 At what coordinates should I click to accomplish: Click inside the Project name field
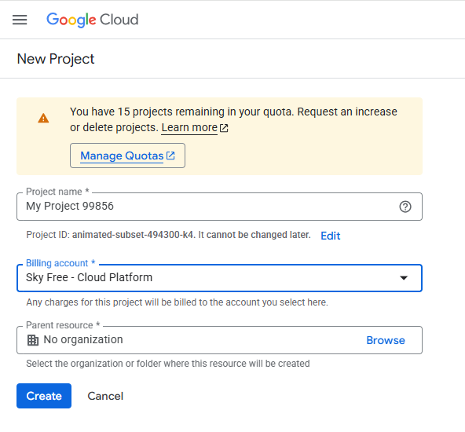point(219,207)
